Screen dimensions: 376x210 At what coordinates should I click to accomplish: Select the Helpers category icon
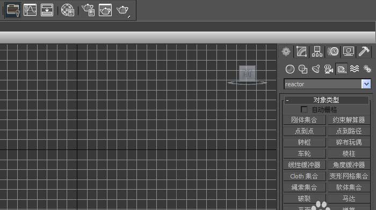click(342, 69)
